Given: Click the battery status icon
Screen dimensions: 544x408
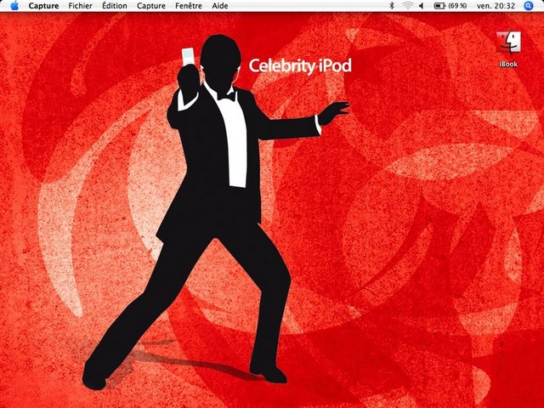Looking at the screenshot, I should pyautogui.click(x=439, y=6).
